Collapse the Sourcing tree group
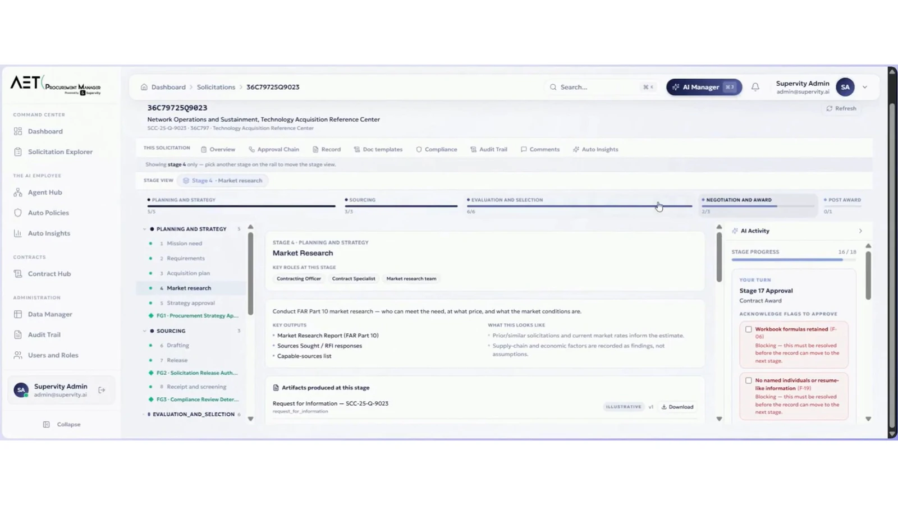The height and width of the screenshot is (505, 898). point(144,331)
